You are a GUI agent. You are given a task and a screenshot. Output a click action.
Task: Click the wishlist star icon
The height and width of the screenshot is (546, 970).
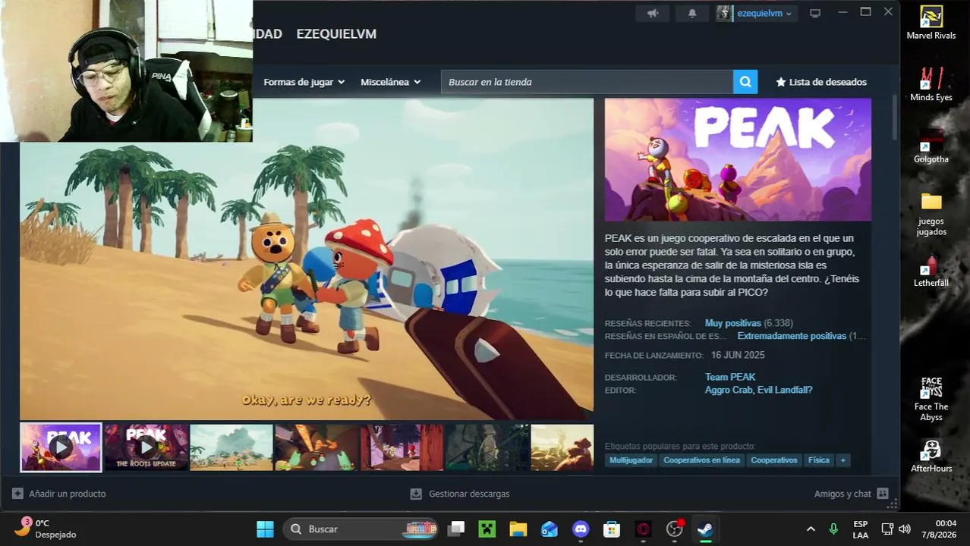click(x=780, y=82)
